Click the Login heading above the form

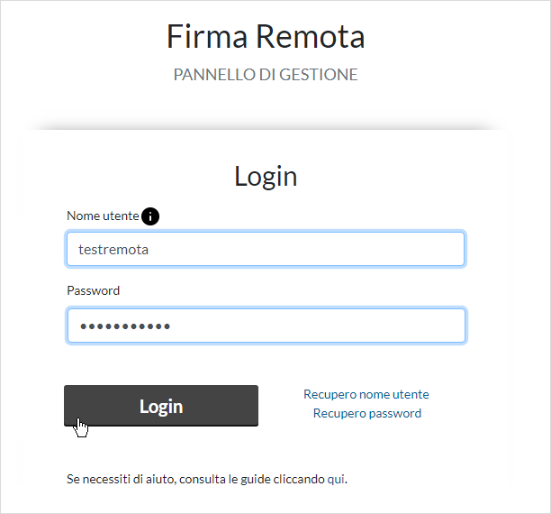tap(266, 177)
